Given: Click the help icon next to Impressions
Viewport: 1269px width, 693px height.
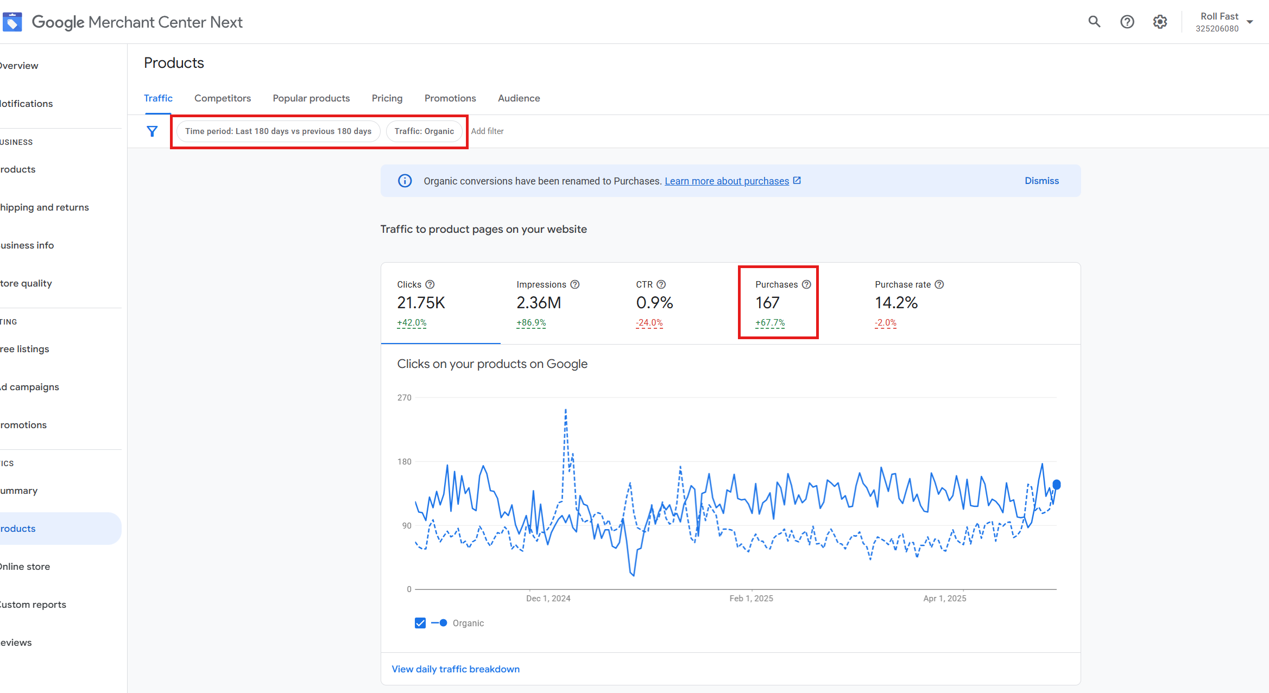Looking at the screenshot, I should point(575,284).
